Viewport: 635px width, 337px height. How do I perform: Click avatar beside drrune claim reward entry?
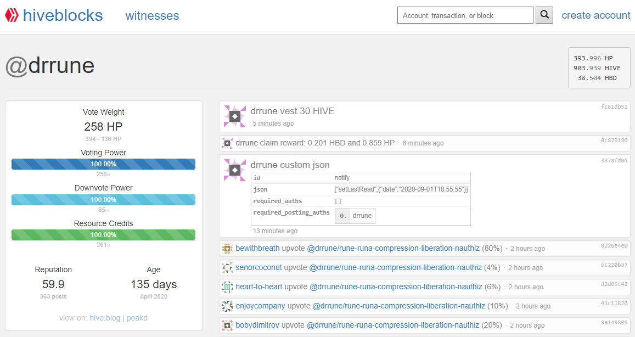(x=227, y=143)
